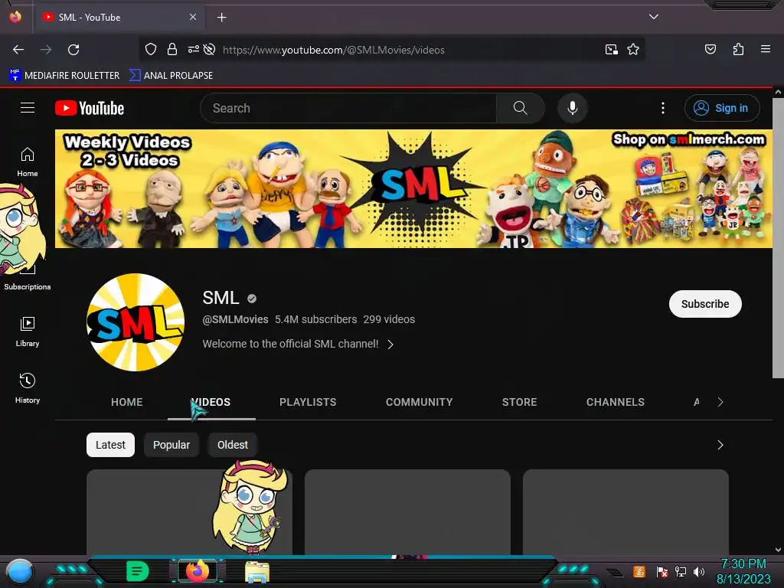This screenshot has height=588, width=784.
Task: Go back with the browser back arrow
Action: click(x=18, y=50)
